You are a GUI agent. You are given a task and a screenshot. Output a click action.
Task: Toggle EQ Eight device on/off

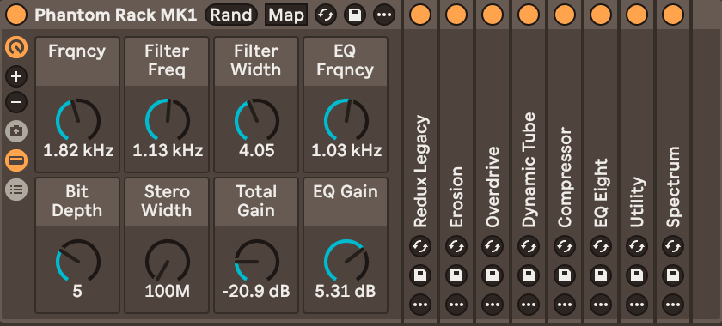point(601,15)
